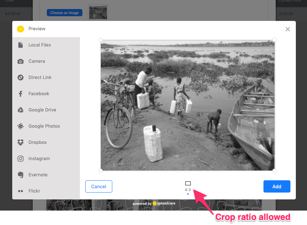Click the Flickr two-dot icon
Viewport: 307px width, 225px height.
pyautogui.click(x=21, y=191)
